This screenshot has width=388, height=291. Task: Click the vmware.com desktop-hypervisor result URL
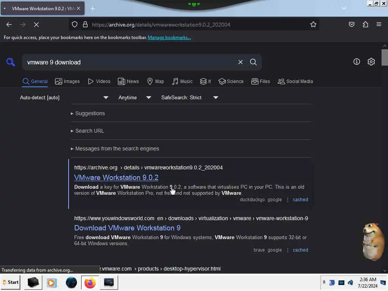pos(160,269)
